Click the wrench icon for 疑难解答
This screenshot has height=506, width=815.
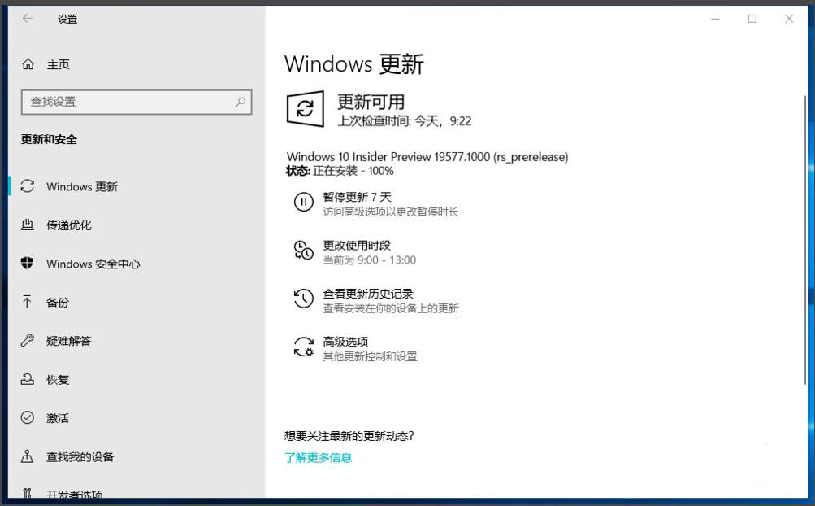[x=28, y=341]
